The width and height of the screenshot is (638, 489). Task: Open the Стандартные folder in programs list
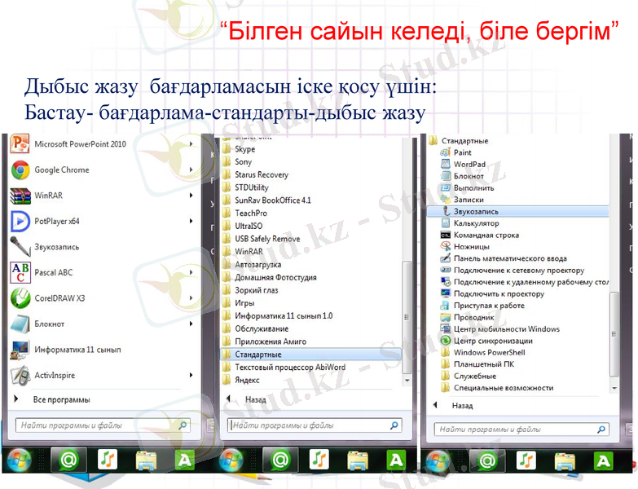pyautogui.click(x=310, y=355)
